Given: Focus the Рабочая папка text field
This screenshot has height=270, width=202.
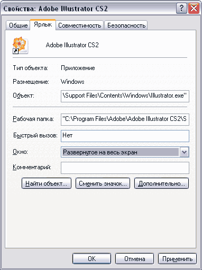Looking at the screenshot, I should coord(125,119).
